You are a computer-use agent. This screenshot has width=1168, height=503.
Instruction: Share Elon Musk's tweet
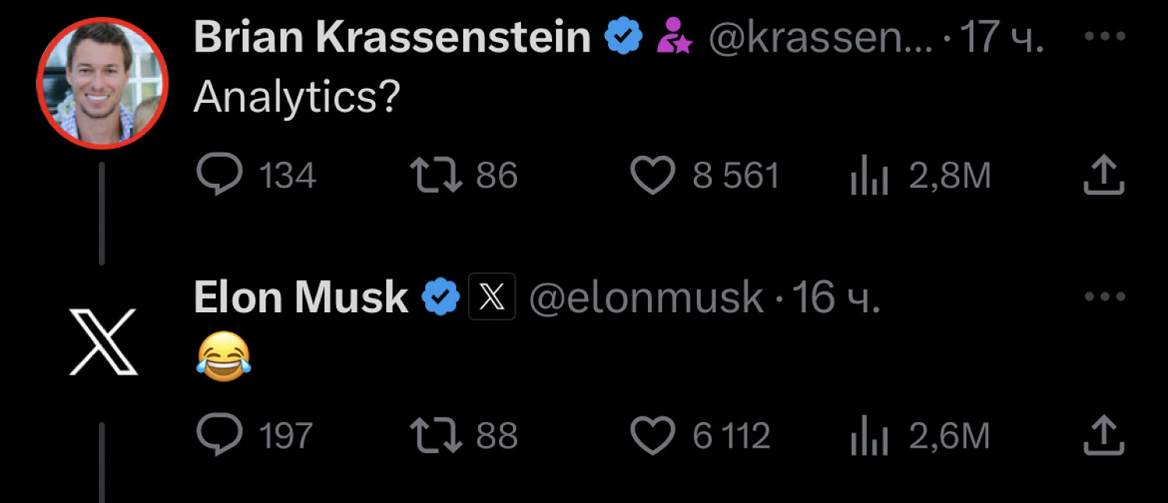1104,436
